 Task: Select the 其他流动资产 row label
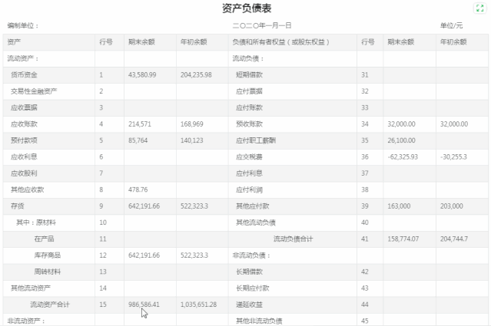pyautogui.click(x=31, y=288)
